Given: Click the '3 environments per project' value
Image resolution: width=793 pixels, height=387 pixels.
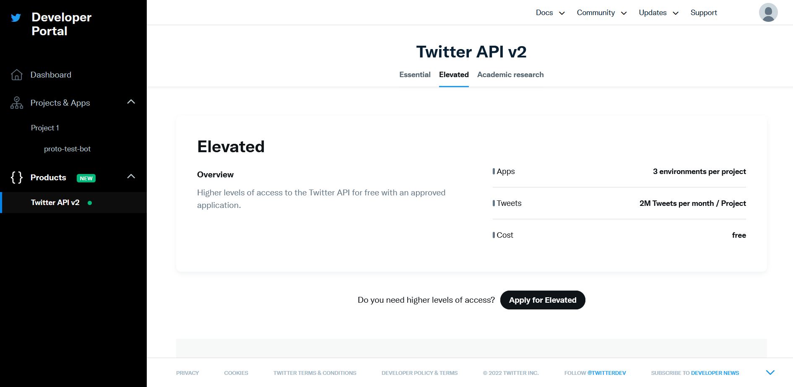Looking at the screenshot, I should pyautogui.click(x=699, y=171).
